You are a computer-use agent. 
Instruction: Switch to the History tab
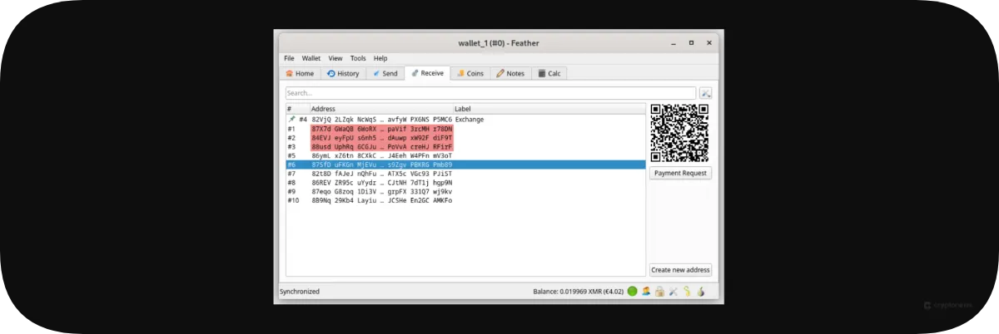click(343, 74)
